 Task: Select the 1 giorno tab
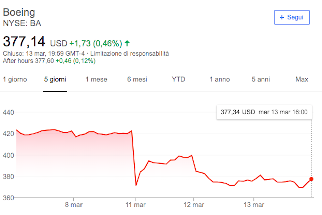click(15, 79)
